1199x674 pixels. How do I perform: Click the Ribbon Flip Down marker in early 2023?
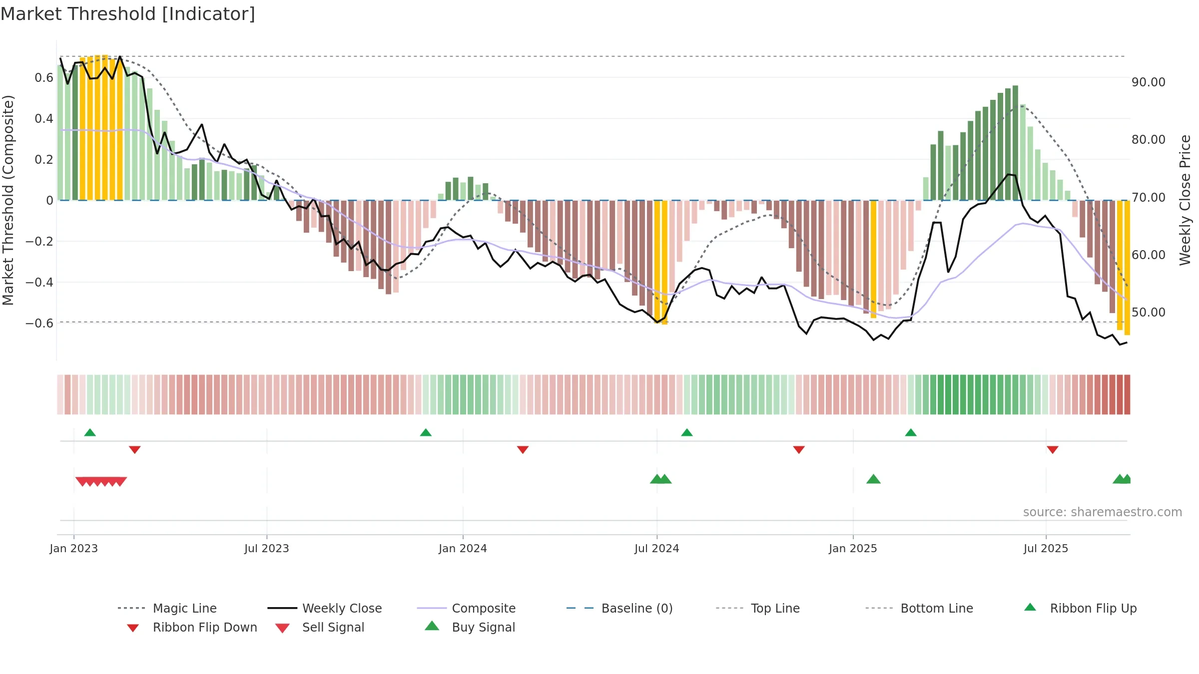(x=135, y=450)
